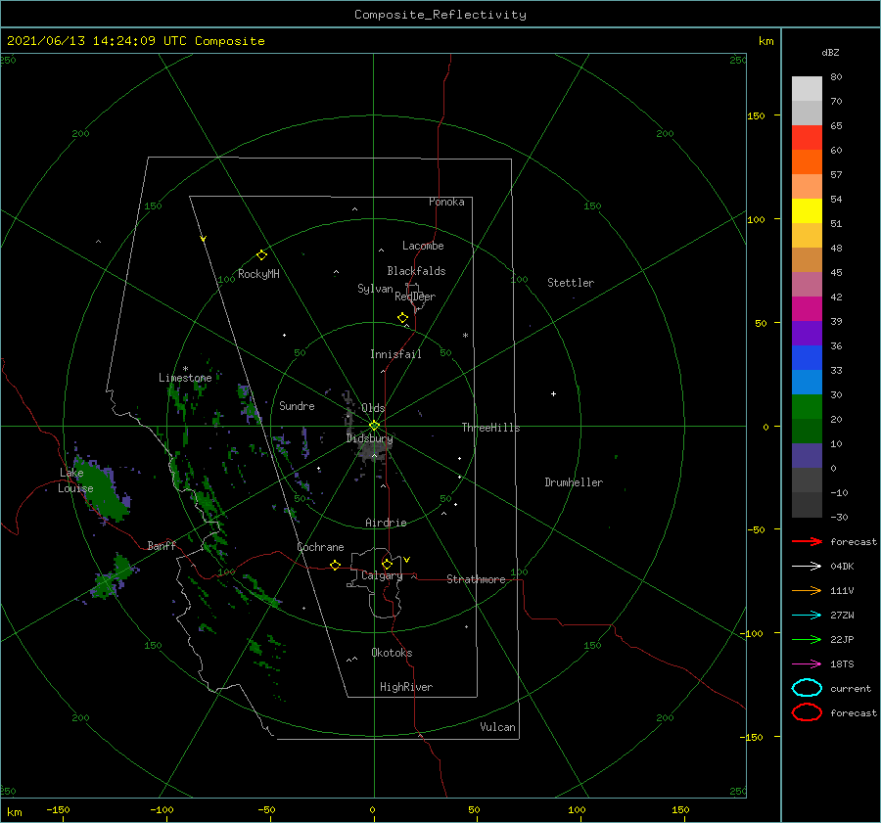The width and height of the screenshot is (881, 823).
Task: Click the green 30-20 dBZ color swatch
Action: pyautogui.click(x=807, y=407)
